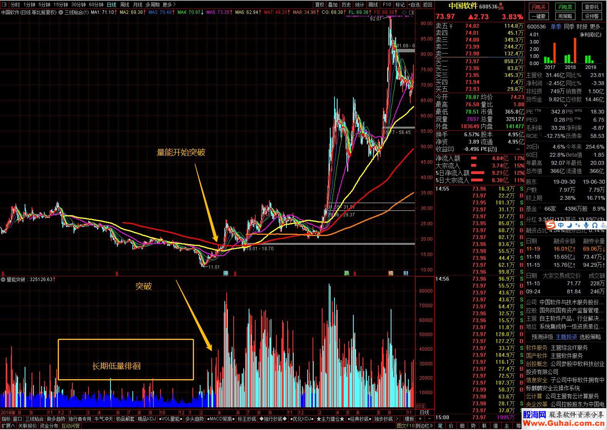Open the 多周期 multi-period view

point(152,5)
